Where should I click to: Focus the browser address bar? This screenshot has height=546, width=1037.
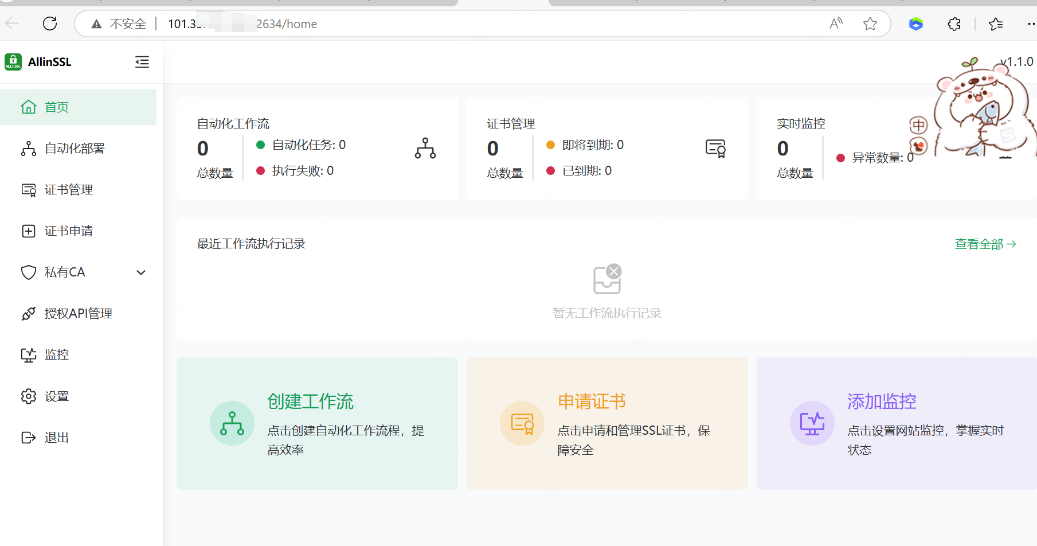pyautogui.click(x=482, y=24)
